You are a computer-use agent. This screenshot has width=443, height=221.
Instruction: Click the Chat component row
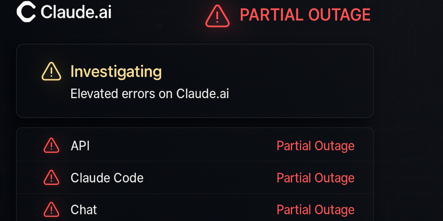tap(194, 210)
